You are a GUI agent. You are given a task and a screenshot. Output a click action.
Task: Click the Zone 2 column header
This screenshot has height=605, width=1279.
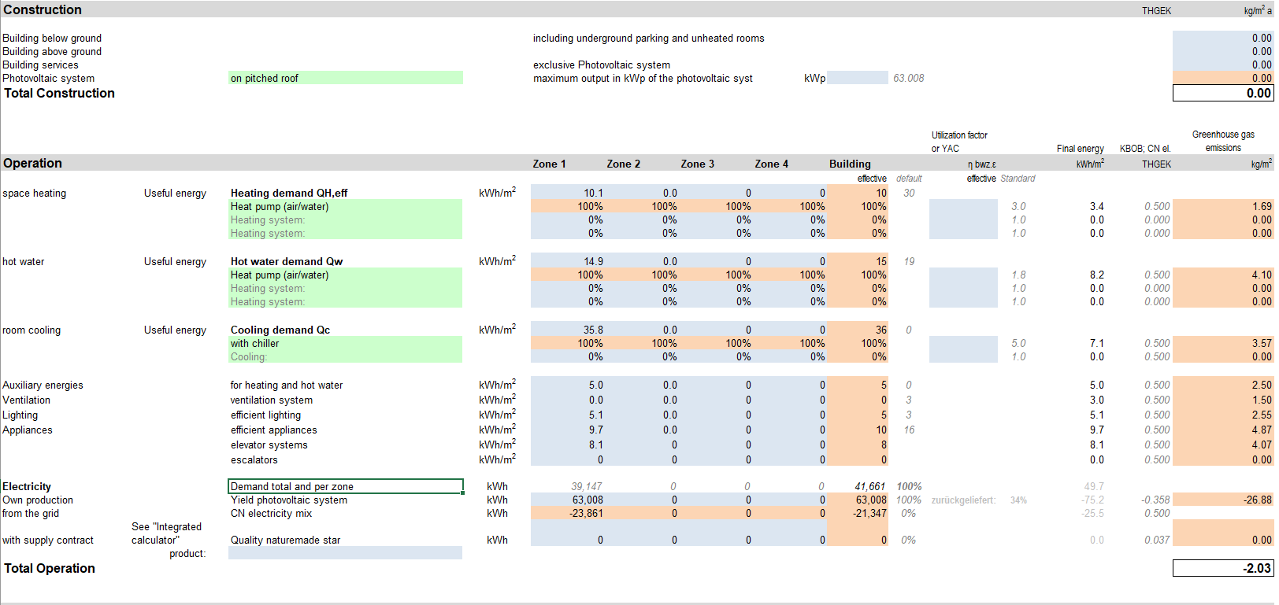pos(623,164)
